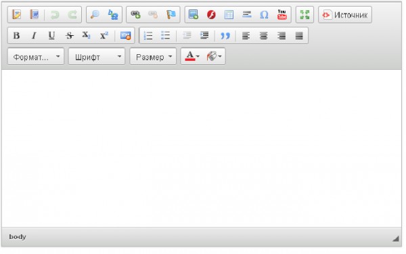The image size is (406, 254).
Task: Open the insert image dialog
Action: (x=194, y=14)
